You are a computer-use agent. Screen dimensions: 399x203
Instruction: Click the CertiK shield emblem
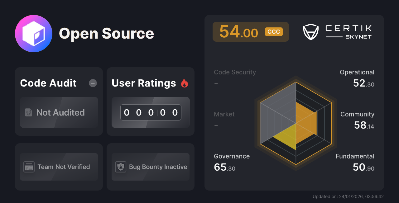click(x=310, y=31)
